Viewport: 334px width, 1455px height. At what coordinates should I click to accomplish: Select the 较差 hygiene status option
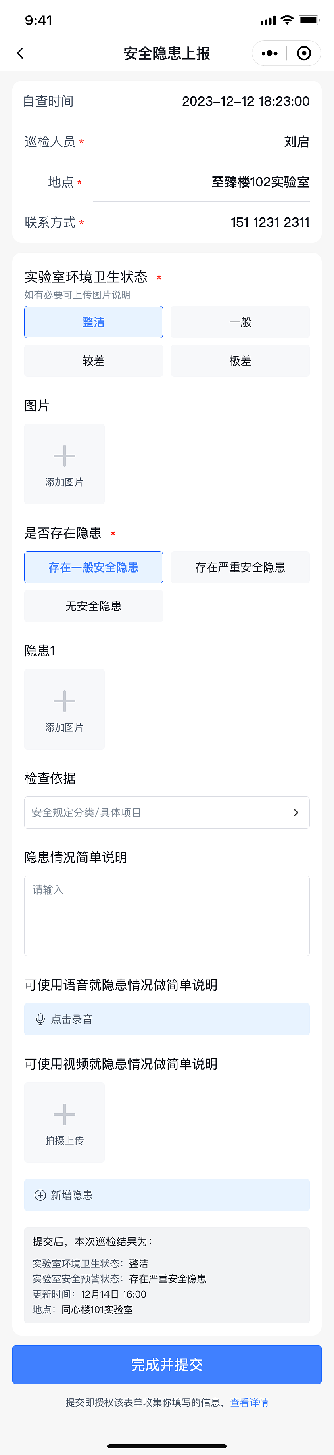[93, 360]
